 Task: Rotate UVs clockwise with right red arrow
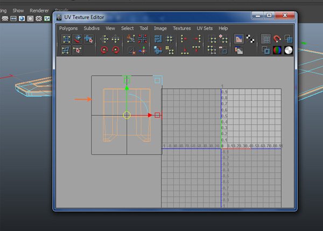[116, 50]
